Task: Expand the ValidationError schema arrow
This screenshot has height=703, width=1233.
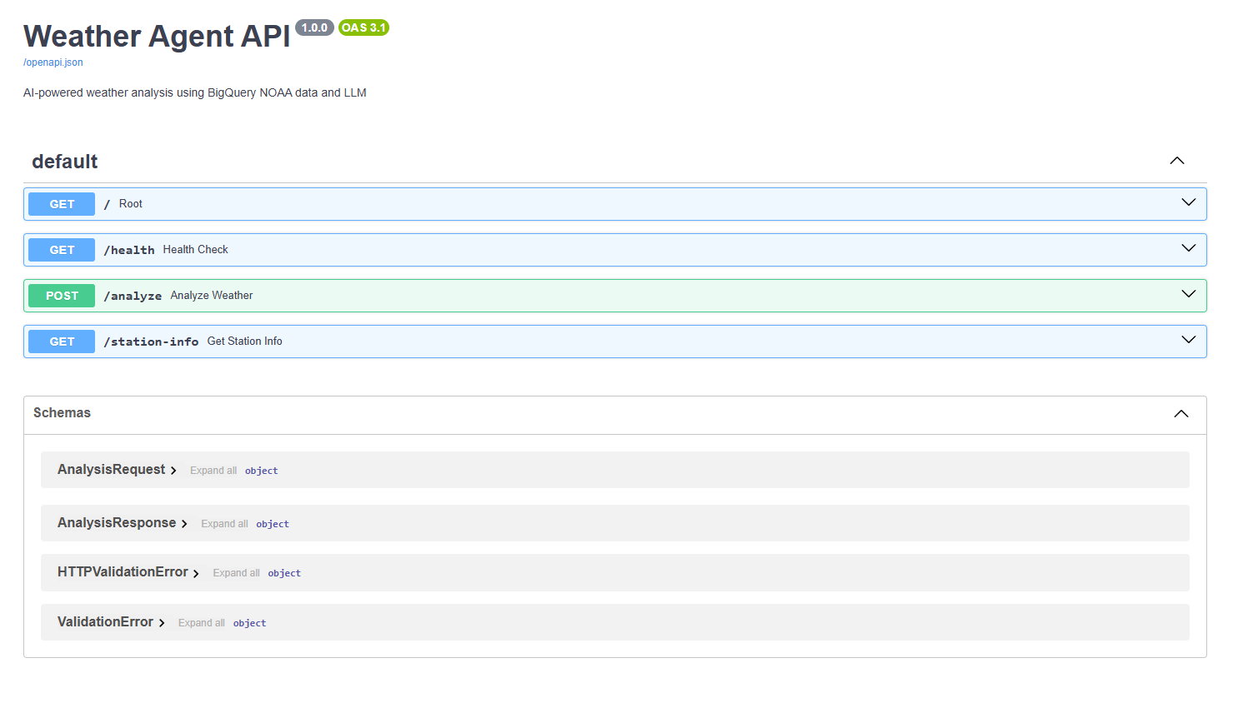Action: pyautogui.click(x=162, y=623)
